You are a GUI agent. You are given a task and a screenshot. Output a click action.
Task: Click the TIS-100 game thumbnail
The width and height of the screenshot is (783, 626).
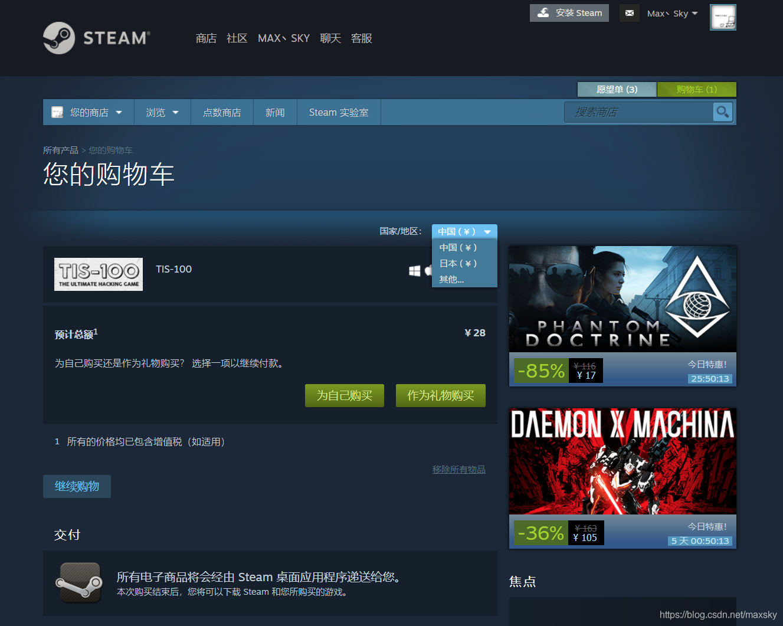pyautogui.click(x=99, y=274)
